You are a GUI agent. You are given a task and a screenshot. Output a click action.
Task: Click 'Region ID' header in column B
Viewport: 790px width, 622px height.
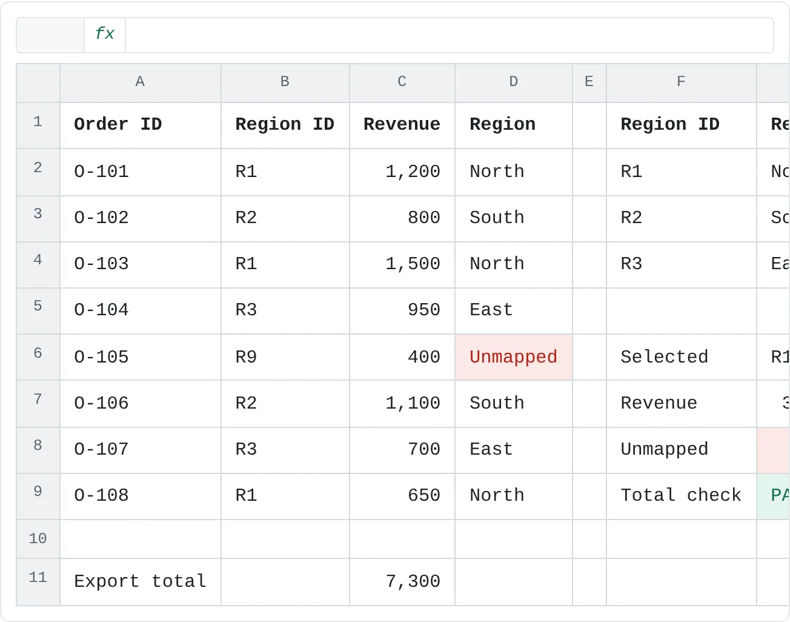[285, 125]
